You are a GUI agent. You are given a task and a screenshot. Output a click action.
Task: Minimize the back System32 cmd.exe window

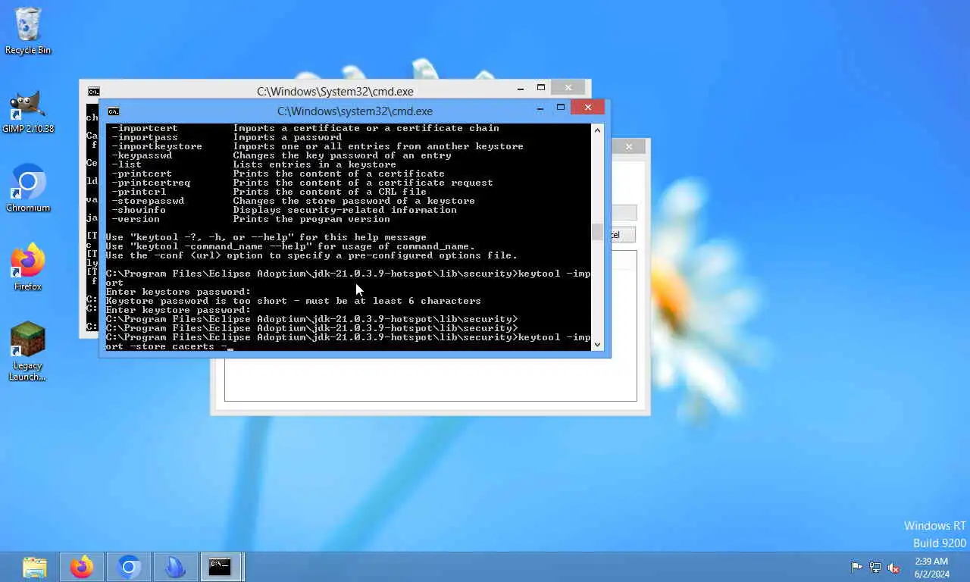(521, 89)
